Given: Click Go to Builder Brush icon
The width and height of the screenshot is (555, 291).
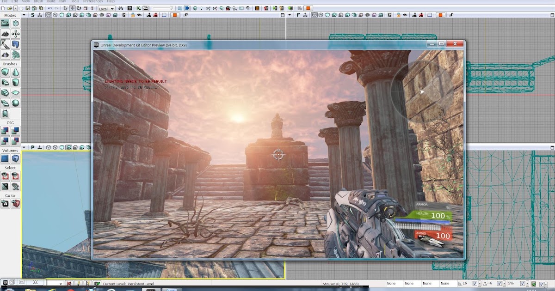Looking at the screenshot, I should (16, 204).
